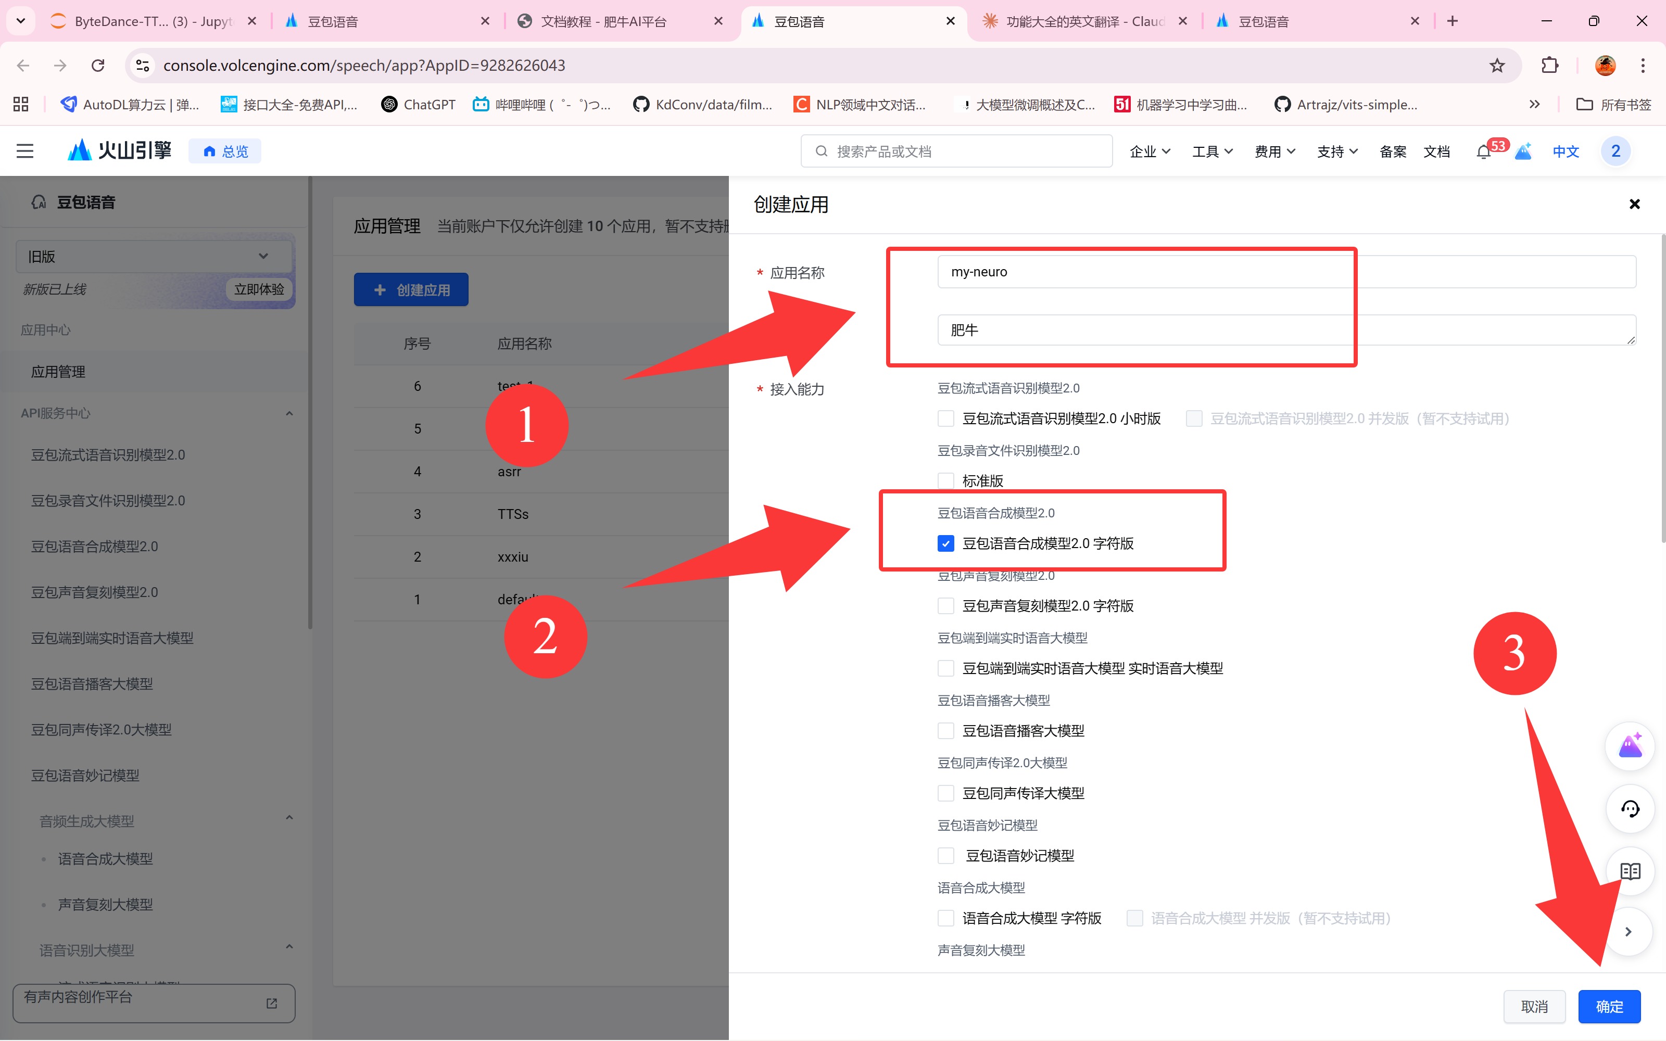
Task: Open the 旧版 version dropdown
Action: pyautogui.click(x=148, y=256)
